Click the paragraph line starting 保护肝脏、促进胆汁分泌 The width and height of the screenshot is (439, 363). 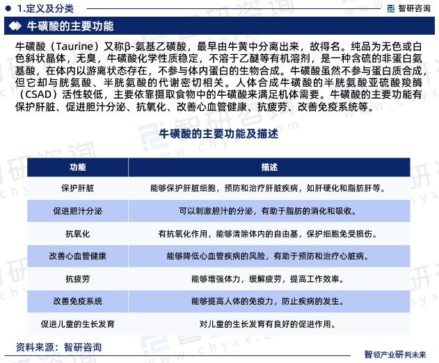(x=195, y=106)
